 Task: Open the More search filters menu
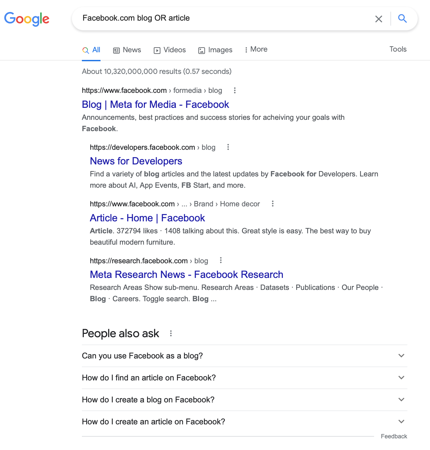(256, 50)
